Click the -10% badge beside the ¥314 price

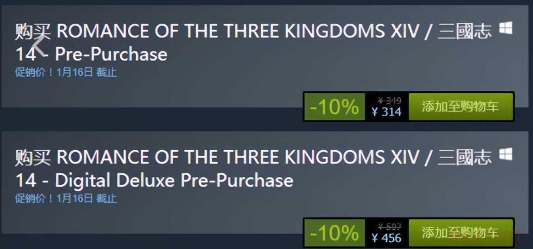click(x=334, y=107)
